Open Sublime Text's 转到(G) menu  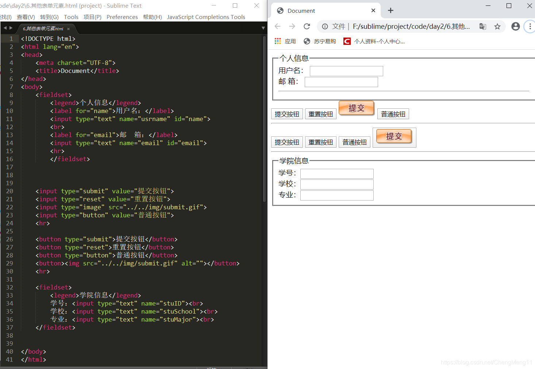click(x=49, y=17)
